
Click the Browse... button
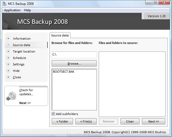74,64
